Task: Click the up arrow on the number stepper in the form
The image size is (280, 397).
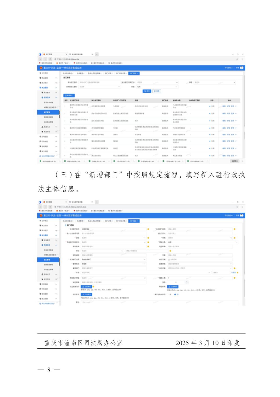Action: (x=186, y=281)
